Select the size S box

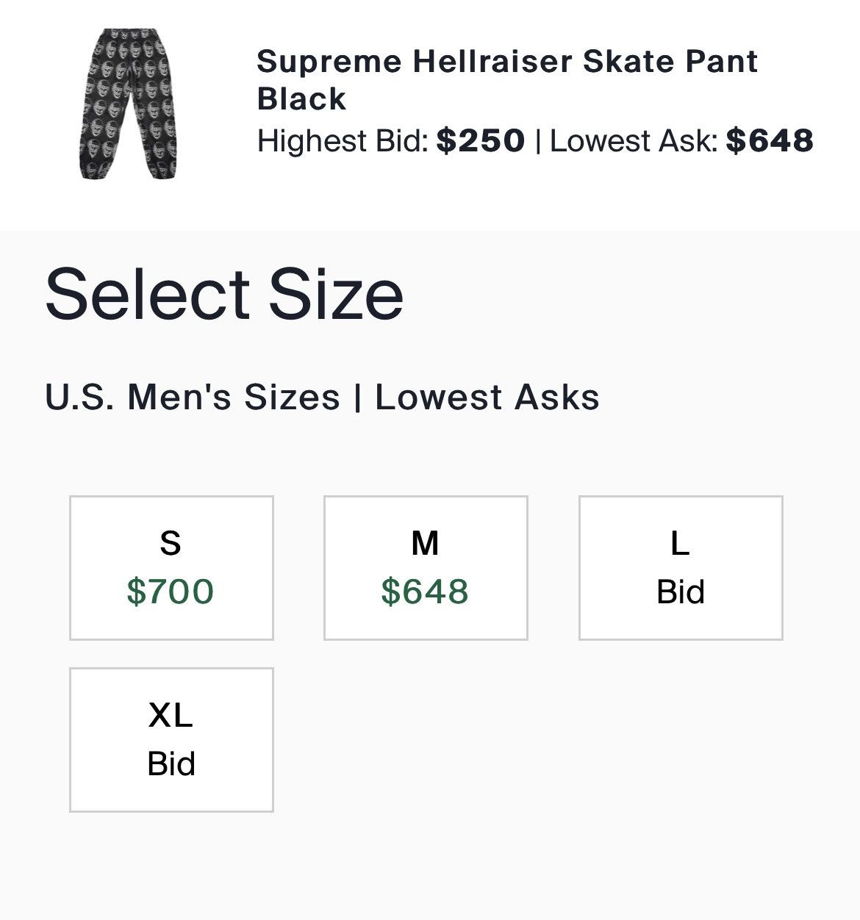tap(171, 567)
